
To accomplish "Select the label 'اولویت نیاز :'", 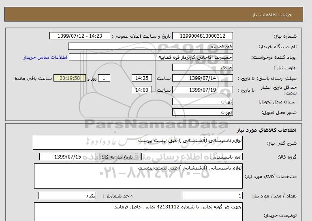I will (285, 68).
